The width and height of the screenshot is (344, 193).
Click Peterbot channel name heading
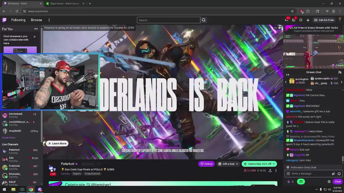click(67, 164)
